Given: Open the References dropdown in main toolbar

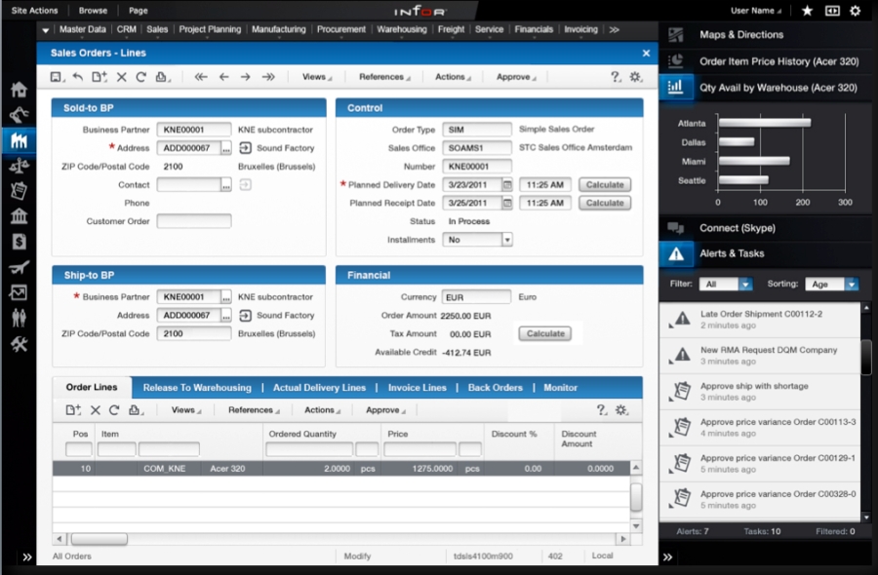Looking at the screenshot, I should click(x=384, y=77).
